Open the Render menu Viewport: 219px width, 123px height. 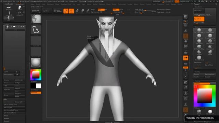(130, 4)
